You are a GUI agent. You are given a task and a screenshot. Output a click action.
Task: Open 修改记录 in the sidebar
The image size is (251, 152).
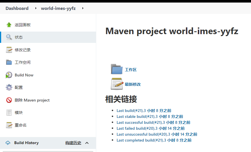click(x=23, y=50)
